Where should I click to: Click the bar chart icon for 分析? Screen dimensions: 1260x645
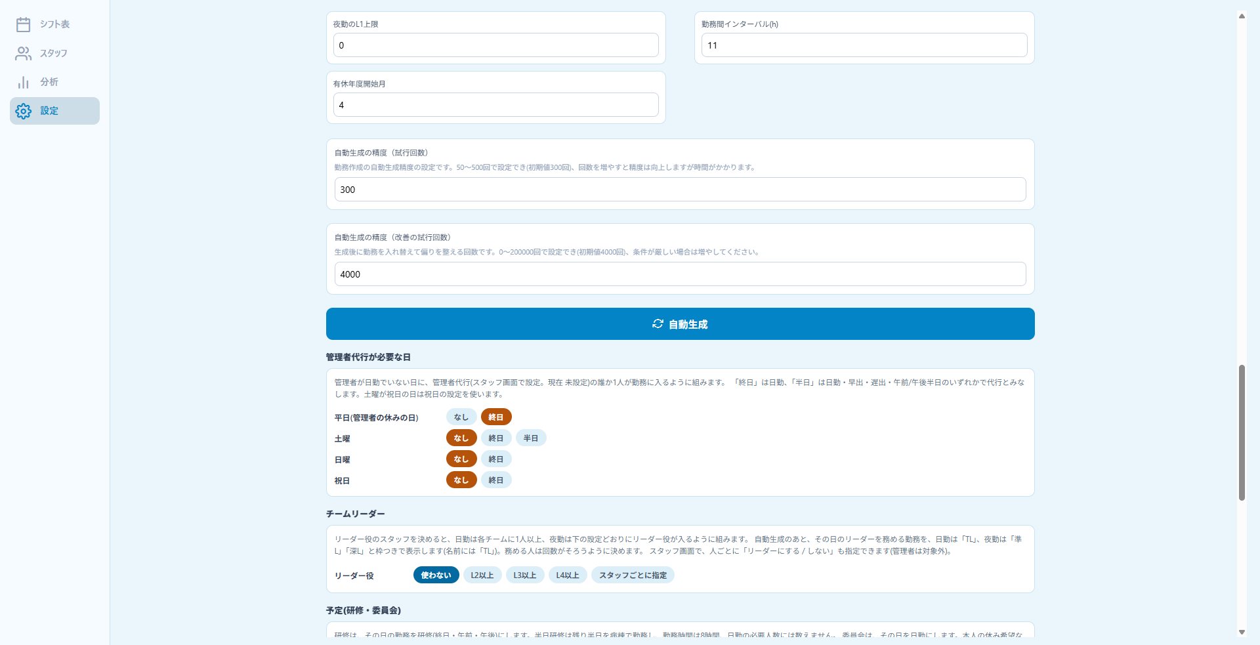click(x=24, y=82)
